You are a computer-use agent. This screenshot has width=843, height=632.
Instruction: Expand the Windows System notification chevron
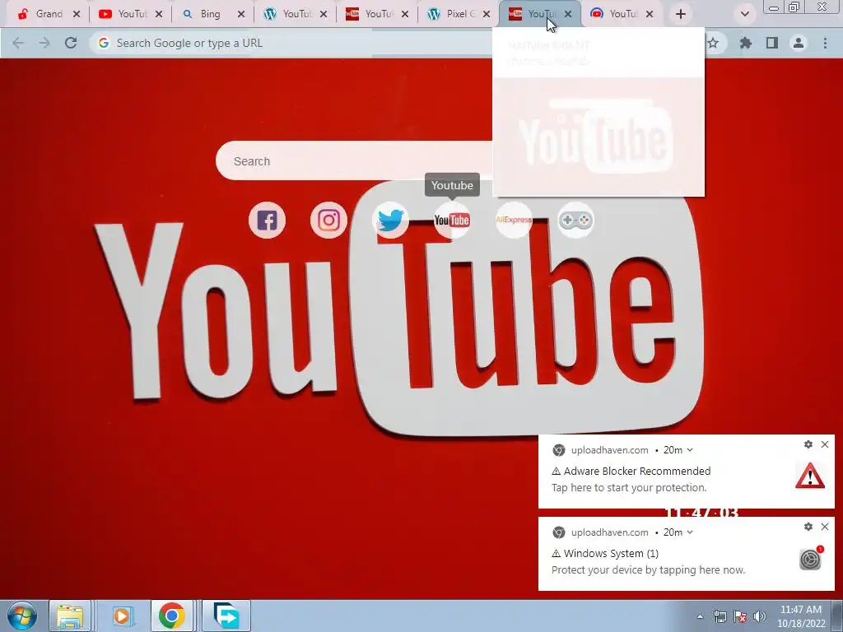(690, 532)
